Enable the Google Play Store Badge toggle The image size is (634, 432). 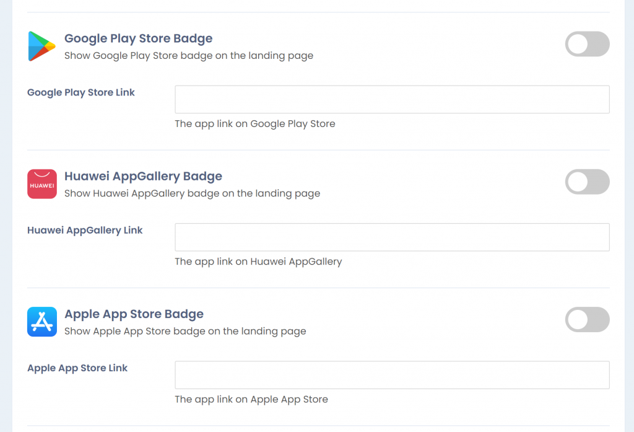587,44
